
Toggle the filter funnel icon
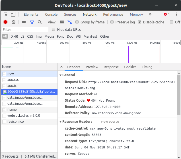tap(32, 22)
